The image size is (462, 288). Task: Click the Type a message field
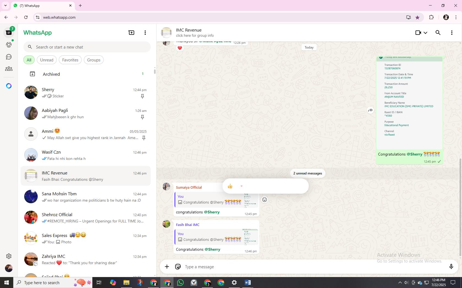(313, 267)
